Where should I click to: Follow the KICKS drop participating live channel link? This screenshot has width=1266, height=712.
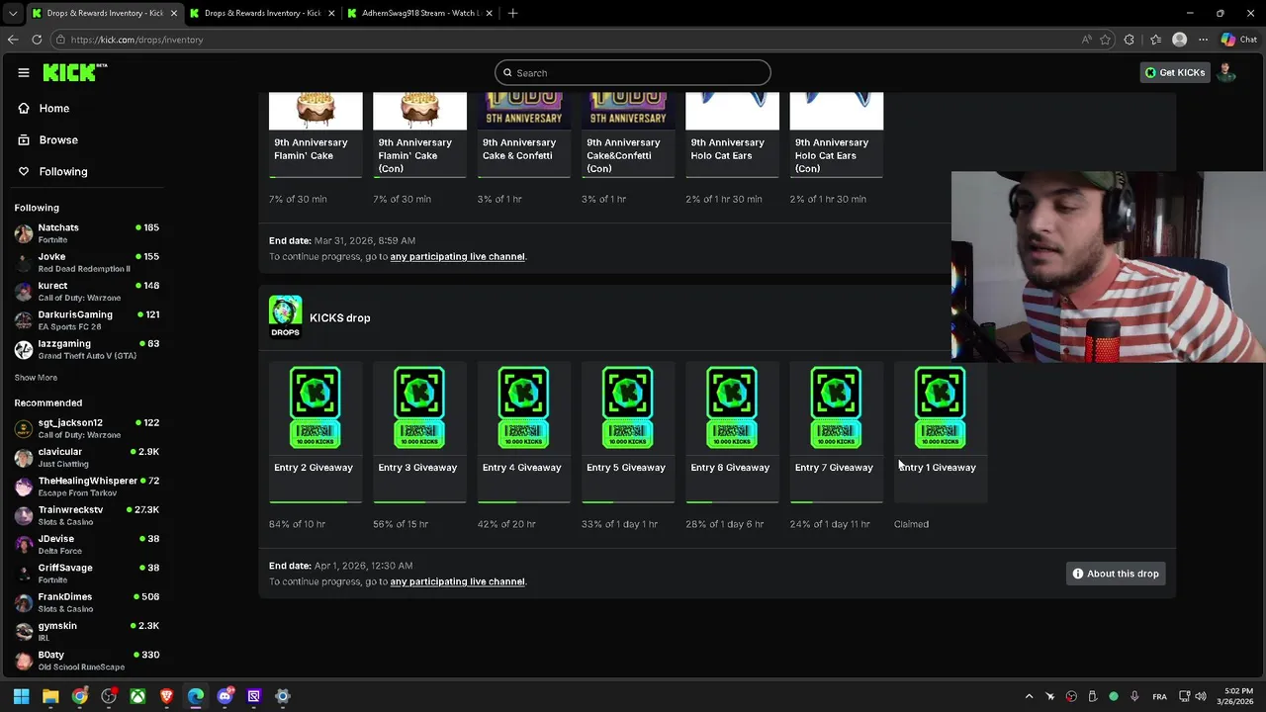[457, 581]
